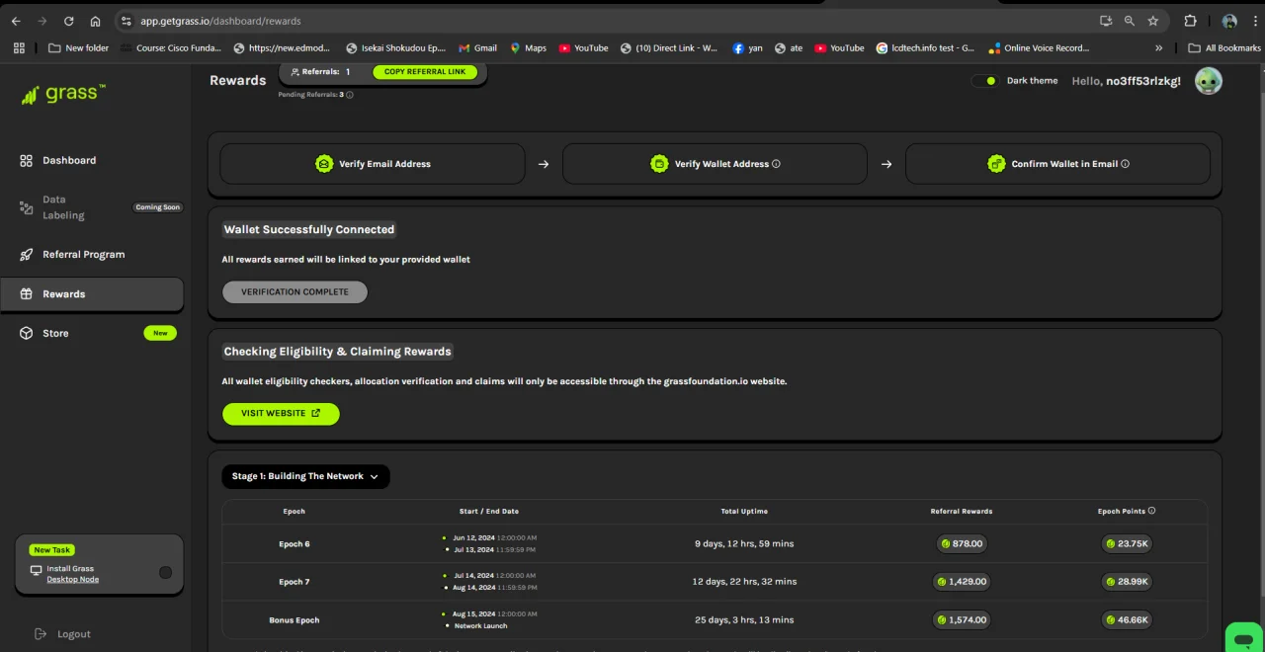Open the New folder bookmark
Image resolution: width=1265 pixels, height=652 pixels.
[79, 47]
